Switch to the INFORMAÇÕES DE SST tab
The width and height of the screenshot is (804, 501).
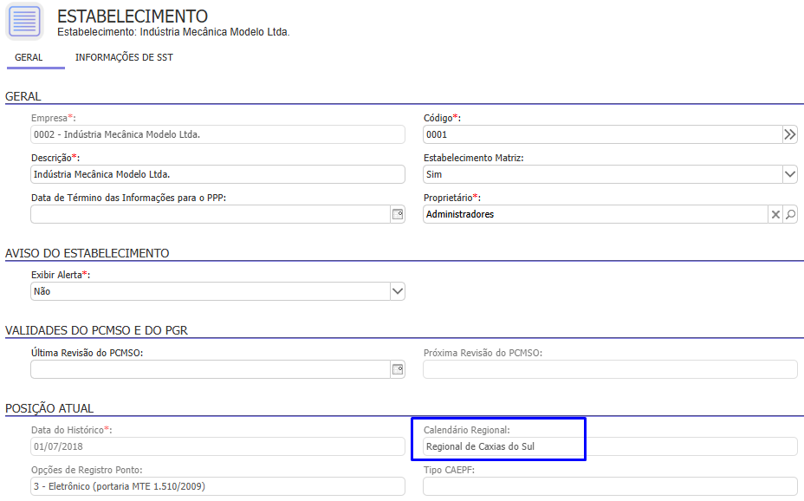pyautogui.click(x=124, y=57)
